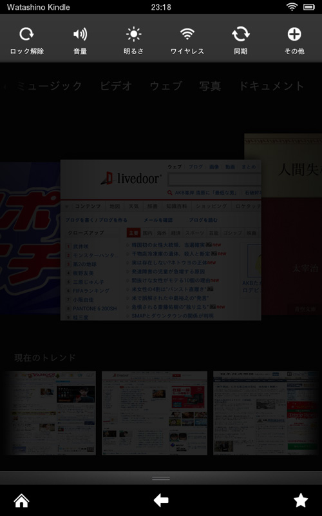The height and width of the screenshot is (516, 322).
Task: Tap the Home icon in the bottom bar
Action: click(22, 501)
